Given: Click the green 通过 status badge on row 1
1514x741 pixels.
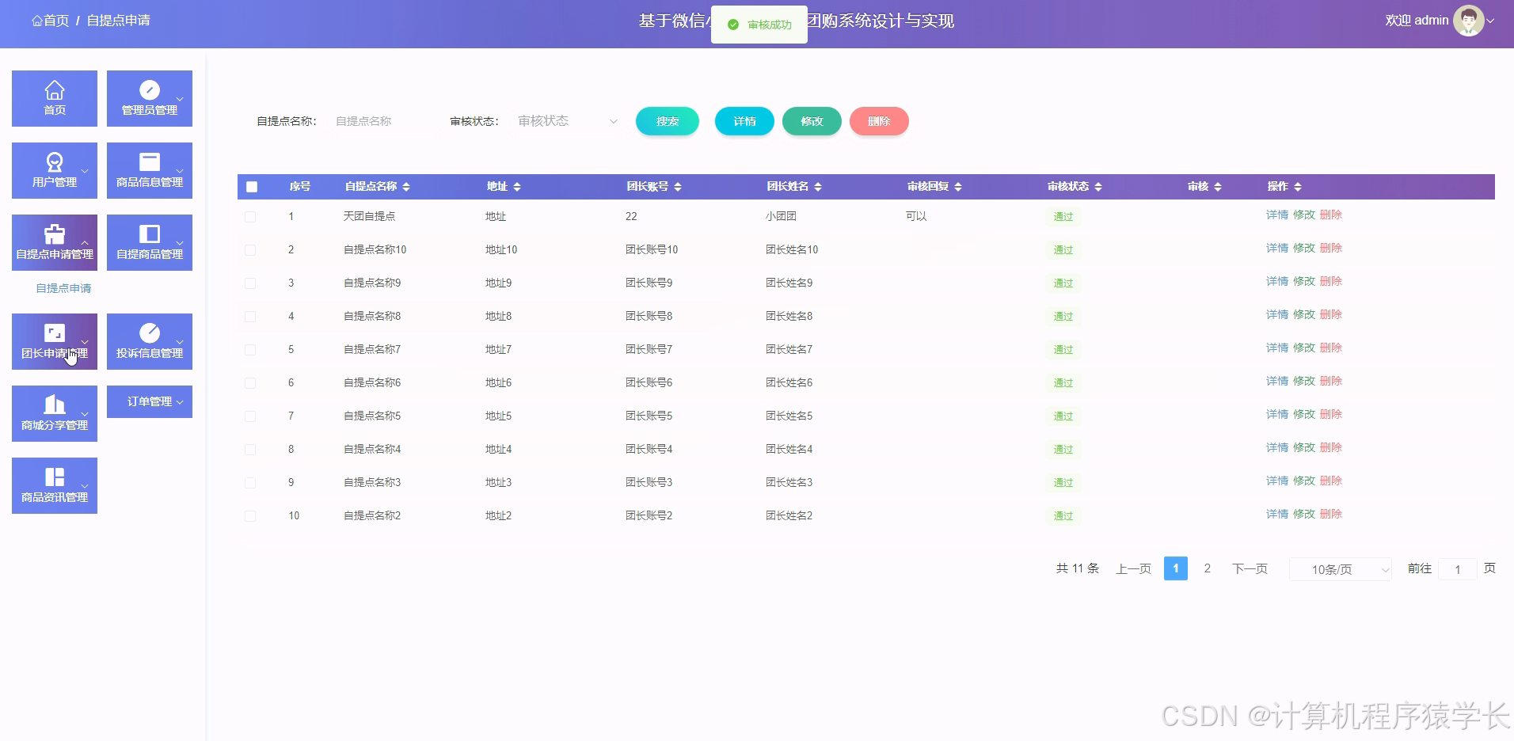Looking at the screenshot, I should click(x=1063, y=216).
